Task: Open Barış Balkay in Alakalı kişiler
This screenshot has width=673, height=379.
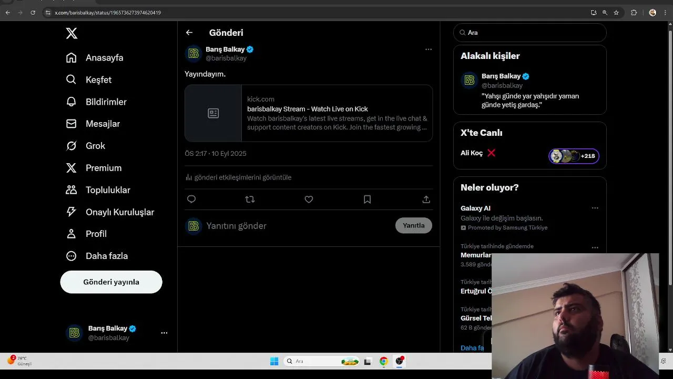Action: (x=530, y=91)
